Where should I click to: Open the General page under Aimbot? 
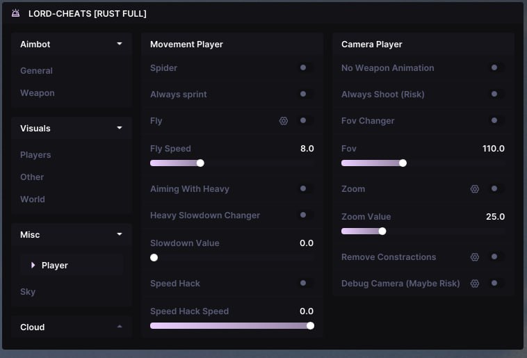pyautogui.click(x=36, y=71)
